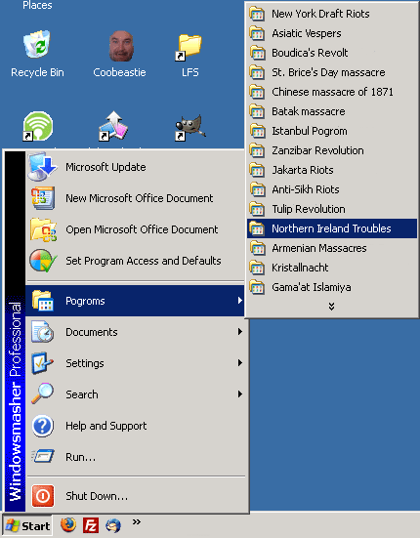Click the Asiatic Vespers text

(307, 33)
